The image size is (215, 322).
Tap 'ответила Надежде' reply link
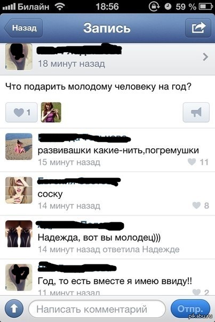tap(141, 249)
